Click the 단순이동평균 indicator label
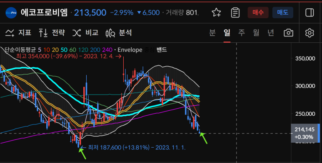 [x=20, y=50]
